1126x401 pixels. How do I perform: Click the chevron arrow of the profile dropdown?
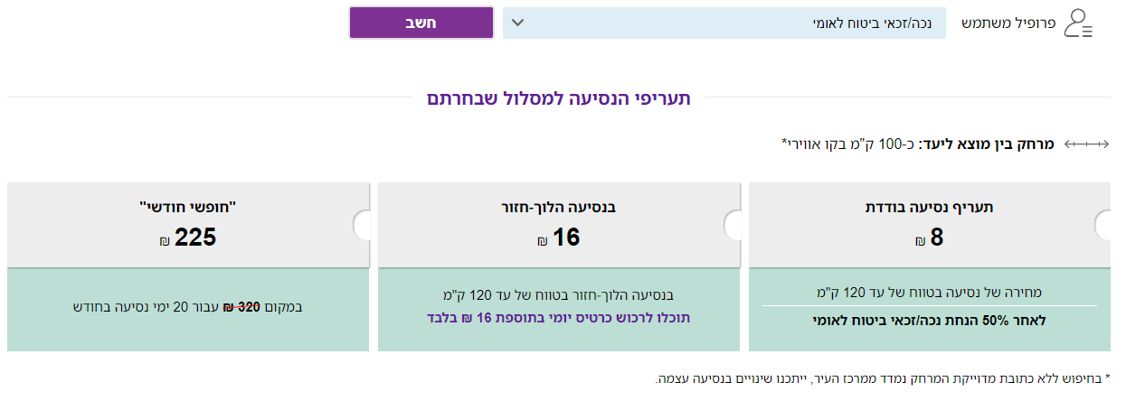517,23
